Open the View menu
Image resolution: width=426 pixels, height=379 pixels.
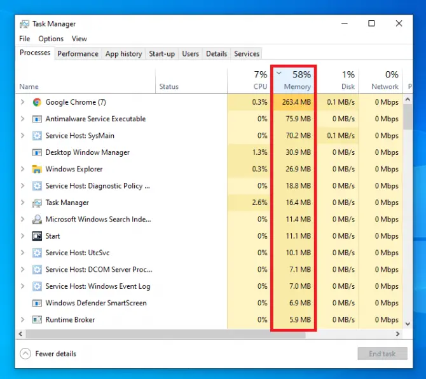pos(79,39)
